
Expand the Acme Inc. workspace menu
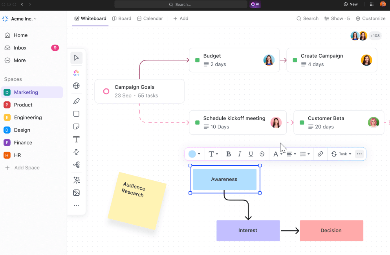(19, 18)
